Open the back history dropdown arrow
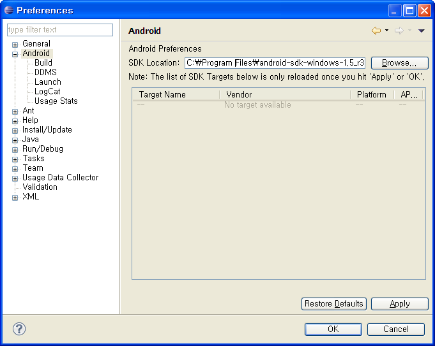 click(x=386, y=31)
